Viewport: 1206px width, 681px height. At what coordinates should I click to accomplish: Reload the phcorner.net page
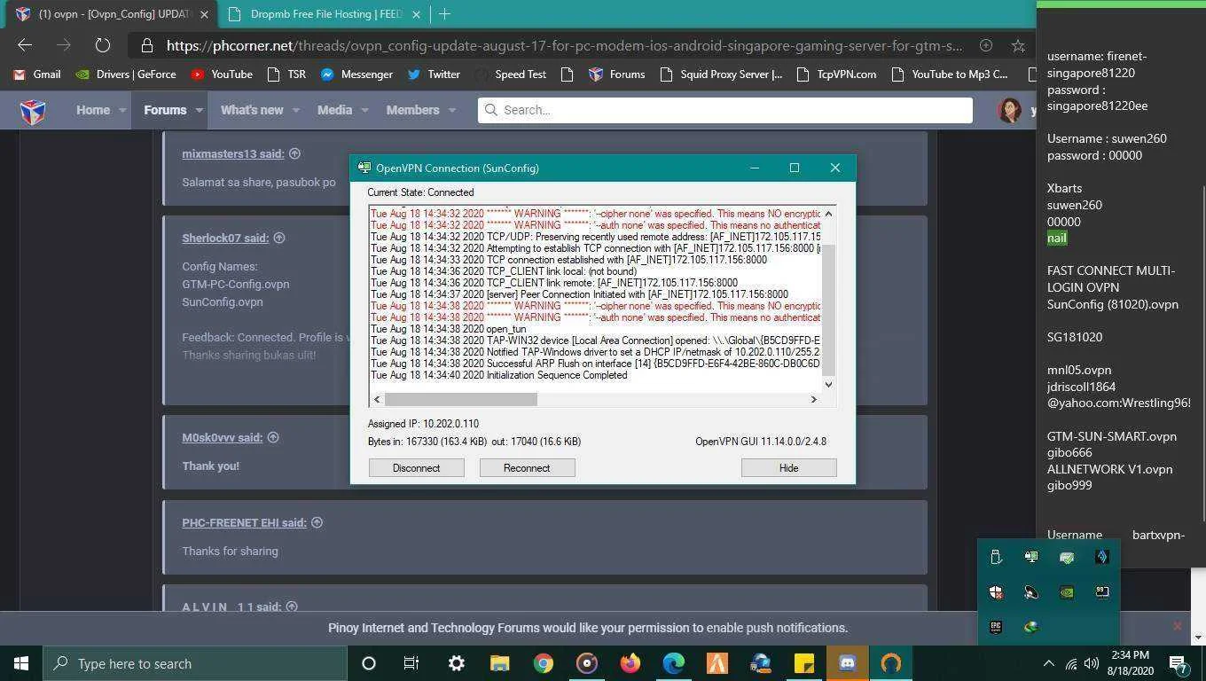click(102, 45)
